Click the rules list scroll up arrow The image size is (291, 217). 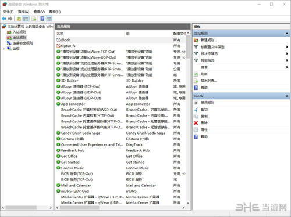188,33
